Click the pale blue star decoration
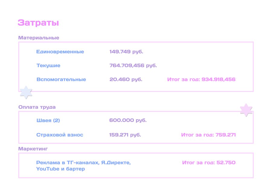This screenshot has width=272, height=192. click(x=26, y=92)
